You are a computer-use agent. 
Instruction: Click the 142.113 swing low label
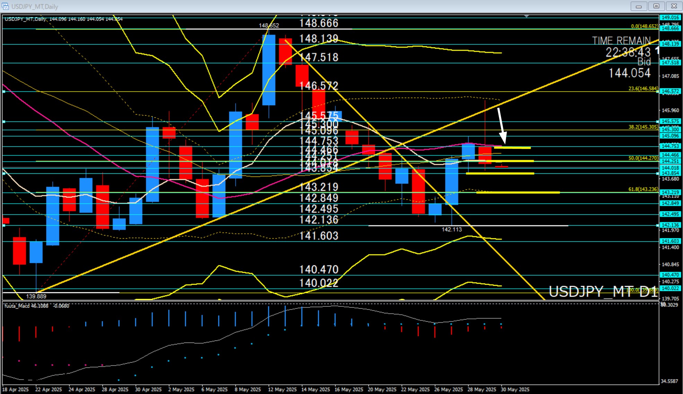pos(452,229)
